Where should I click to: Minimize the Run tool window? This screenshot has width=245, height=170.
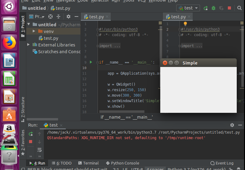[240, 125]
